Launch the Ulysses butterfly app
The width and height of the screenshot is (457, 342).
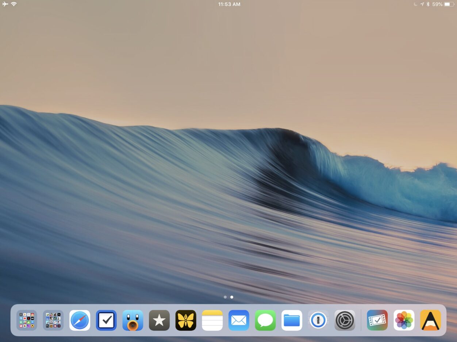click(186, 320)
